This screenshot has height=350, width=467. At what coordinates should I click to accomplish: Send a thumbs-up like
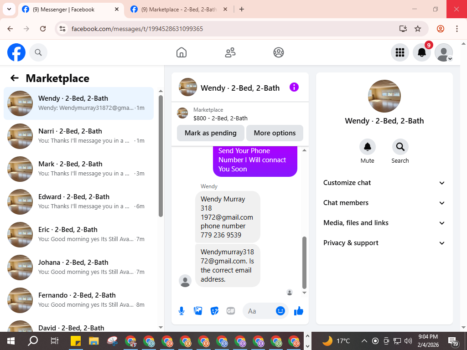[x=298, y=311]
